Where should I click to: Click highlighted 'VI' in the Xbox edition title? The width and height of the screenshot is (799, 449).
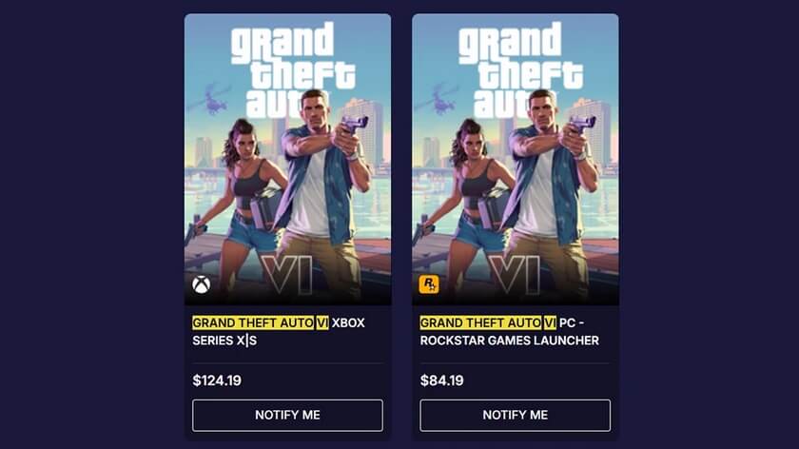point(322,323)
